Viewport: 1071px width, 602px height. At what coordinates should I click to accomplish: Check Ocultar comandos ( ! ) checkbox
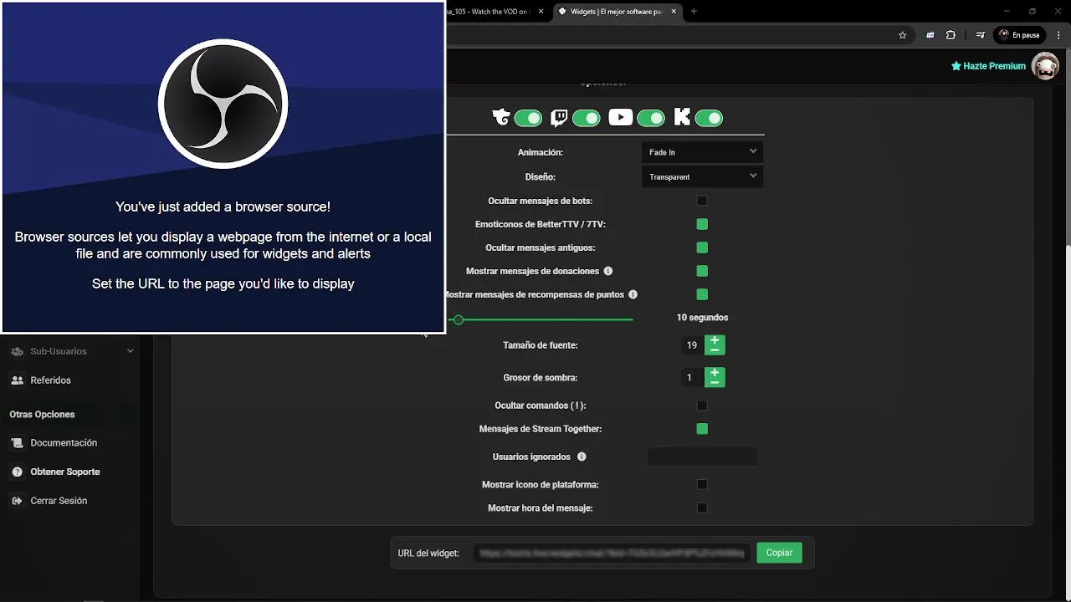tap(702, 406)
